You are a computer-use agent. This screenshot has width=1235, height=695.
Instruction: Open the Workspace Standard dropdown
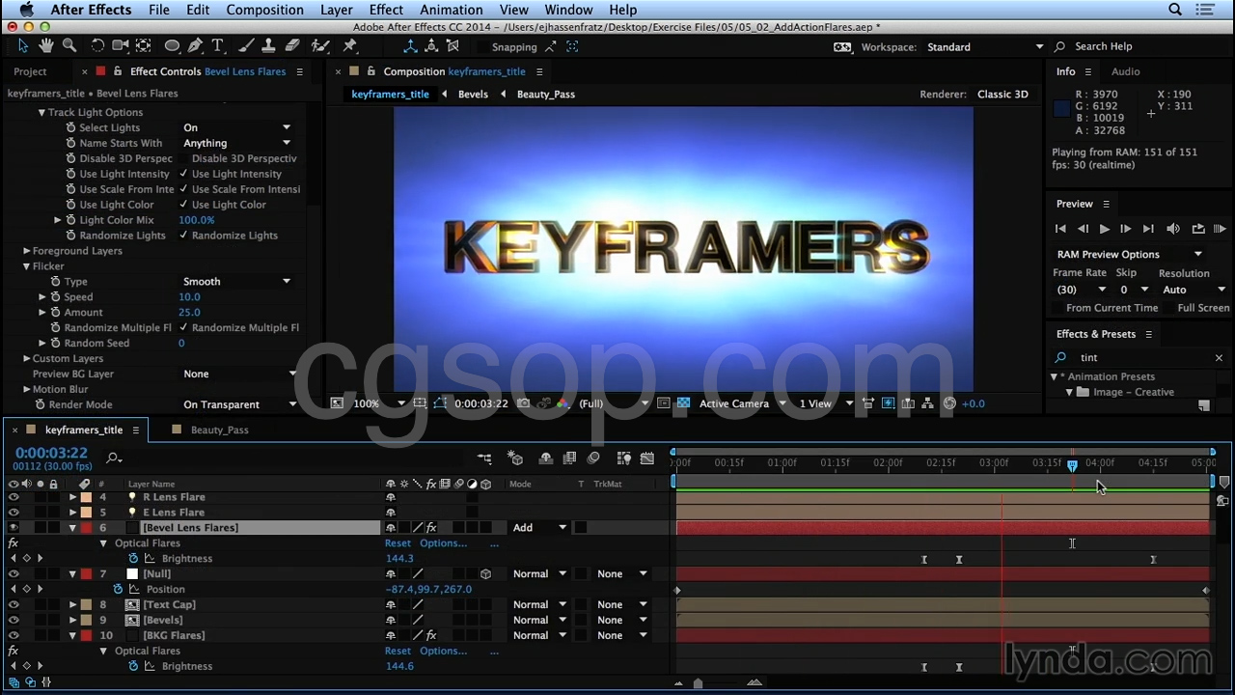984,46
